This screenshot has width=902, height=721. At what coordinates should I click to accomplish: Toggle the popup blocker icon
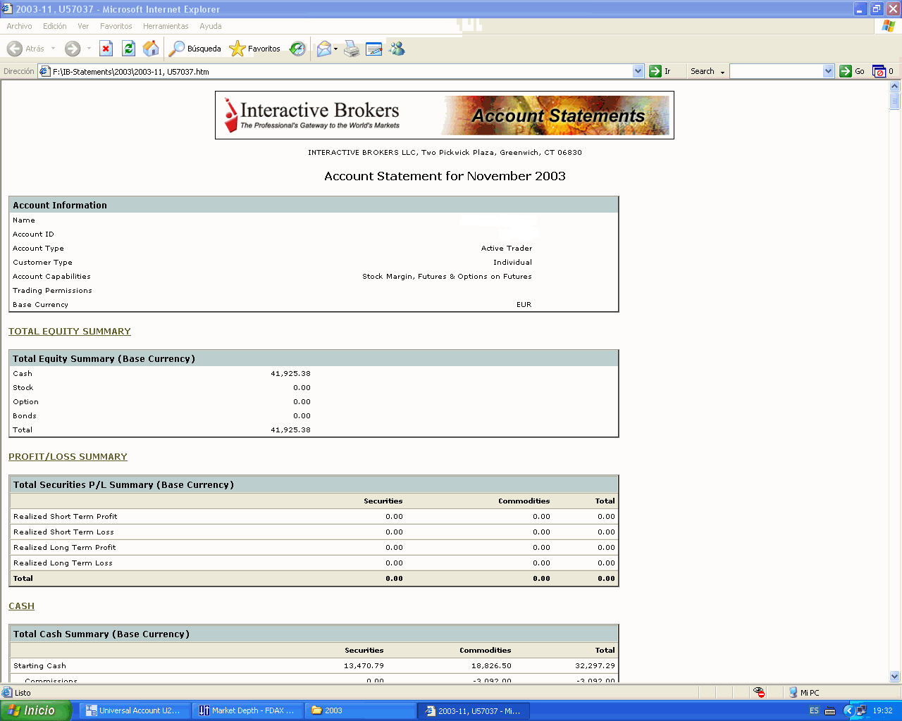pos(879,71)
